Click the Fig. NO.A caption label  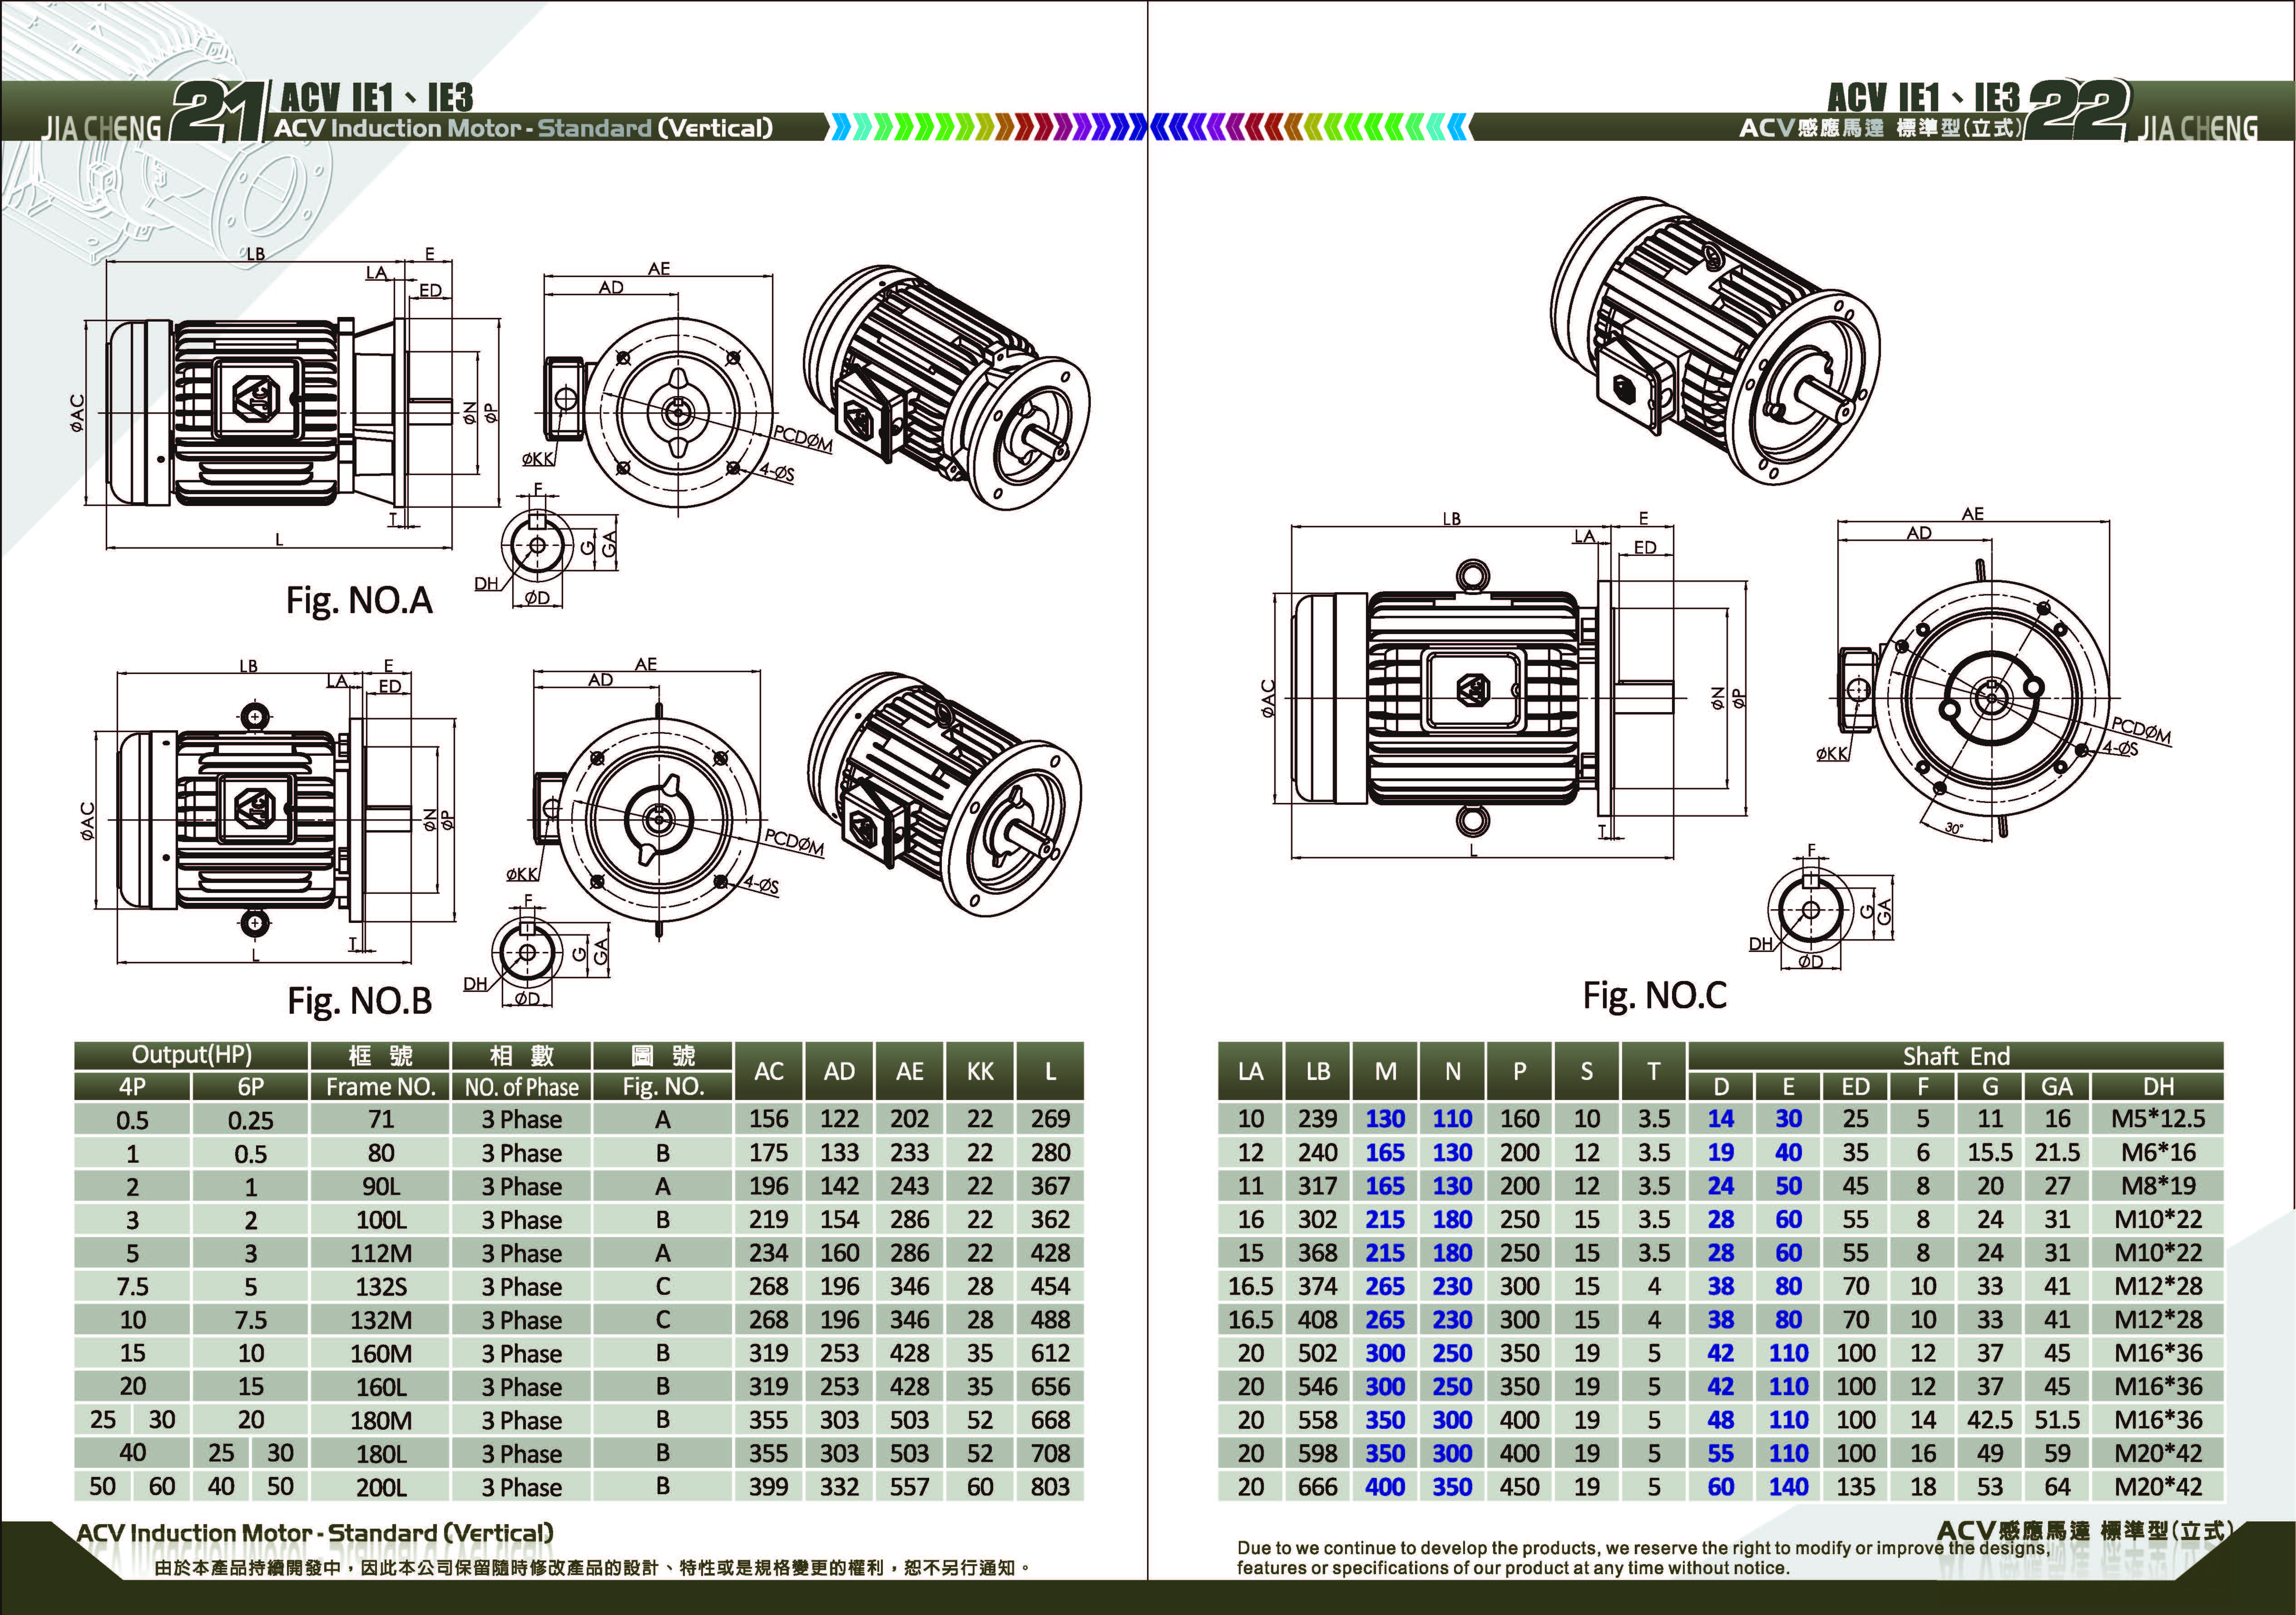click(x=359, y=601)
